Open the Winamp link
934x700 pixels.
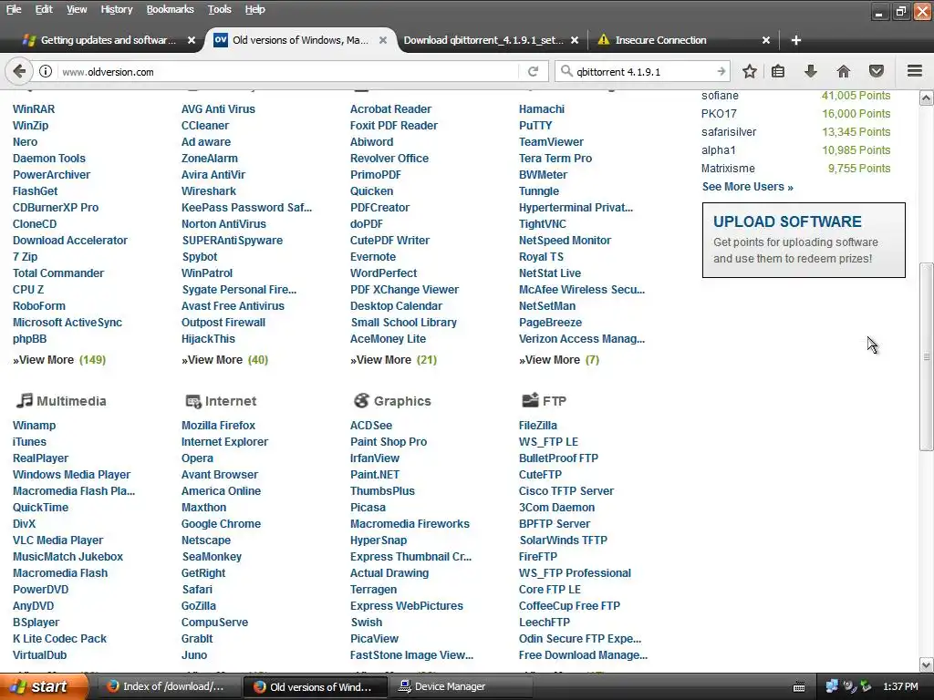(x=34, y=425)
